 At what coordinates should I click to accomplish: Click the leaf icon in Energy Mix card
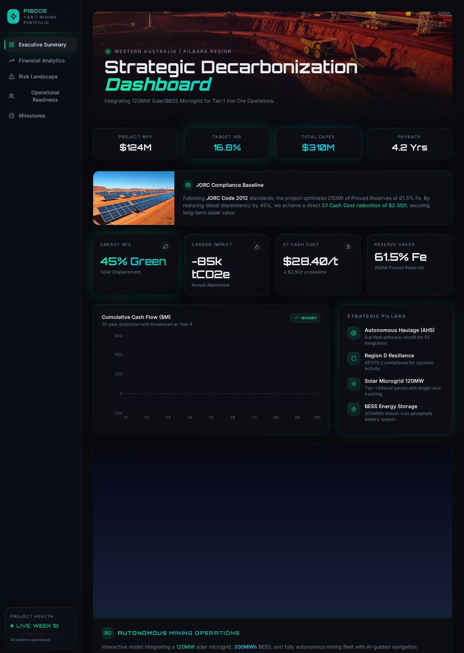click(166, 247)
